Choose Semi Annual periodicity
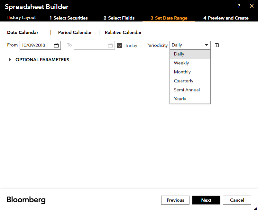Viewport: 258px width, 211px height. click(x=190, y=90)
